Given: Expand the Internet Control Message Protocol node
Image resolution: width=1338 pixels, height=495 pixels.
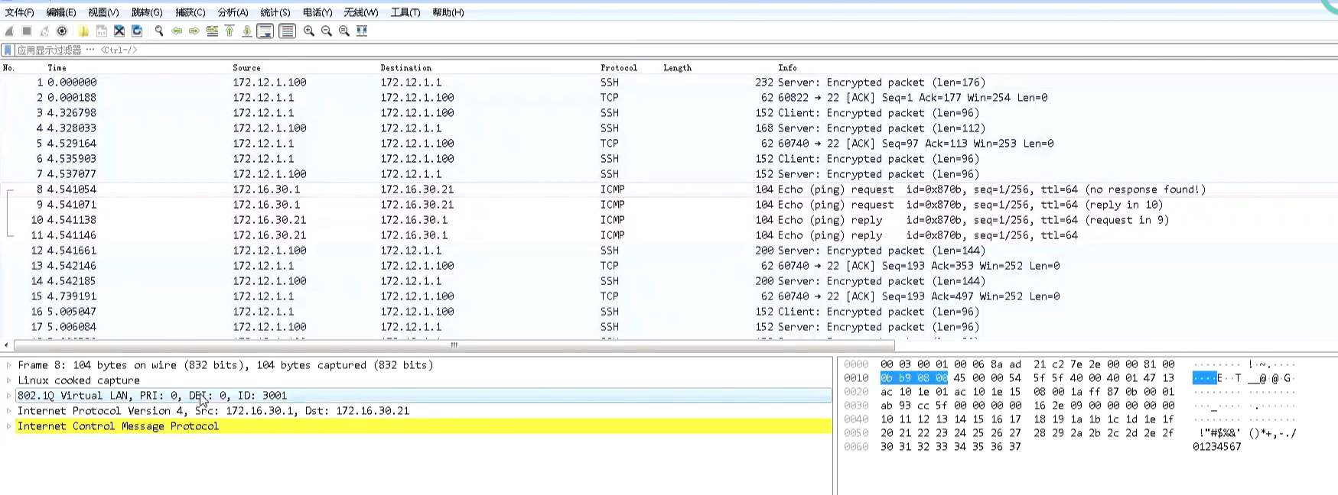Looking at the screenshot, I should (9, 426).
